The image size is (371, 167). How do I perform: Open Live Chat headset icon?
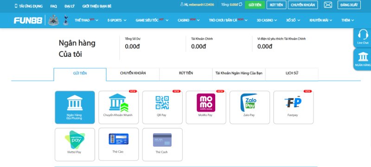click(x=363, y=37)
